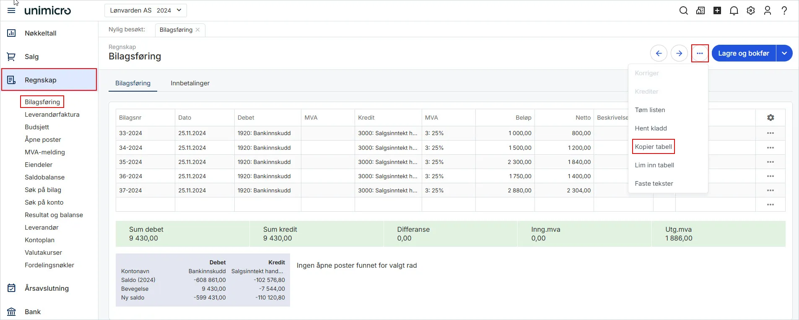Open the Lønvarden AS 2024 company selector
The image size is (799, 320).
[x=145, y=10]
